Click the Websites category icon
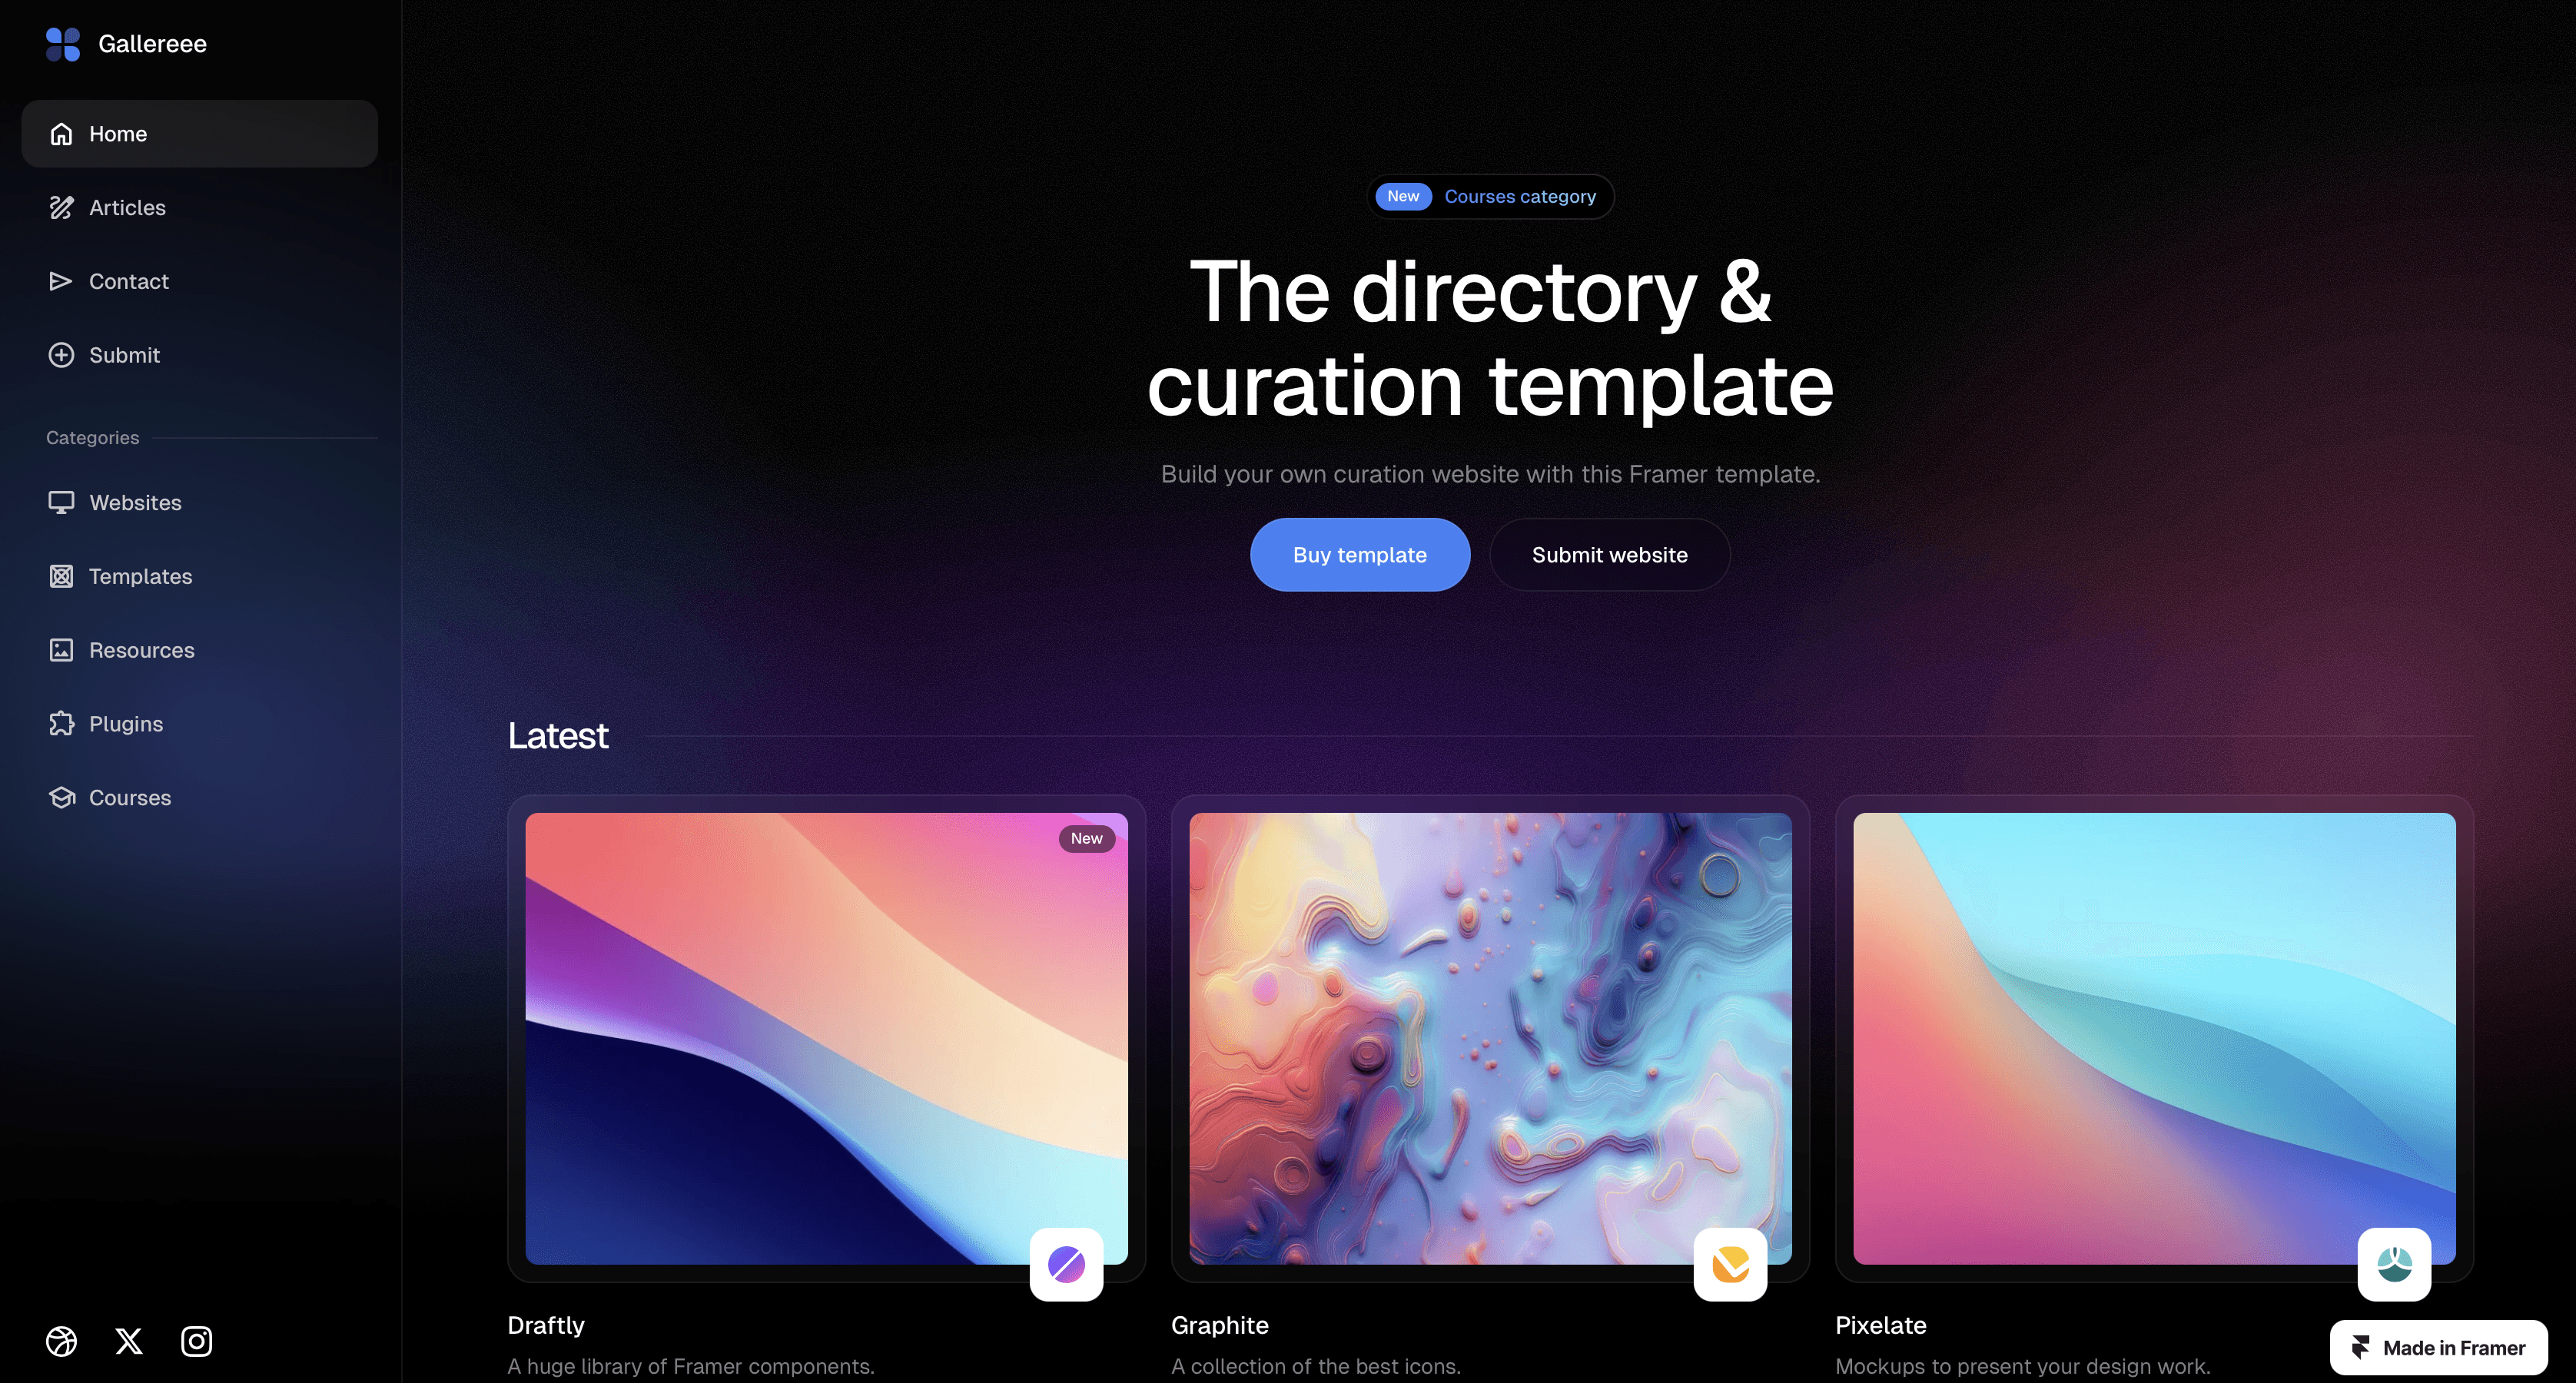The width and height of the screenshot is (2576, 1383). tap(61, 502)
